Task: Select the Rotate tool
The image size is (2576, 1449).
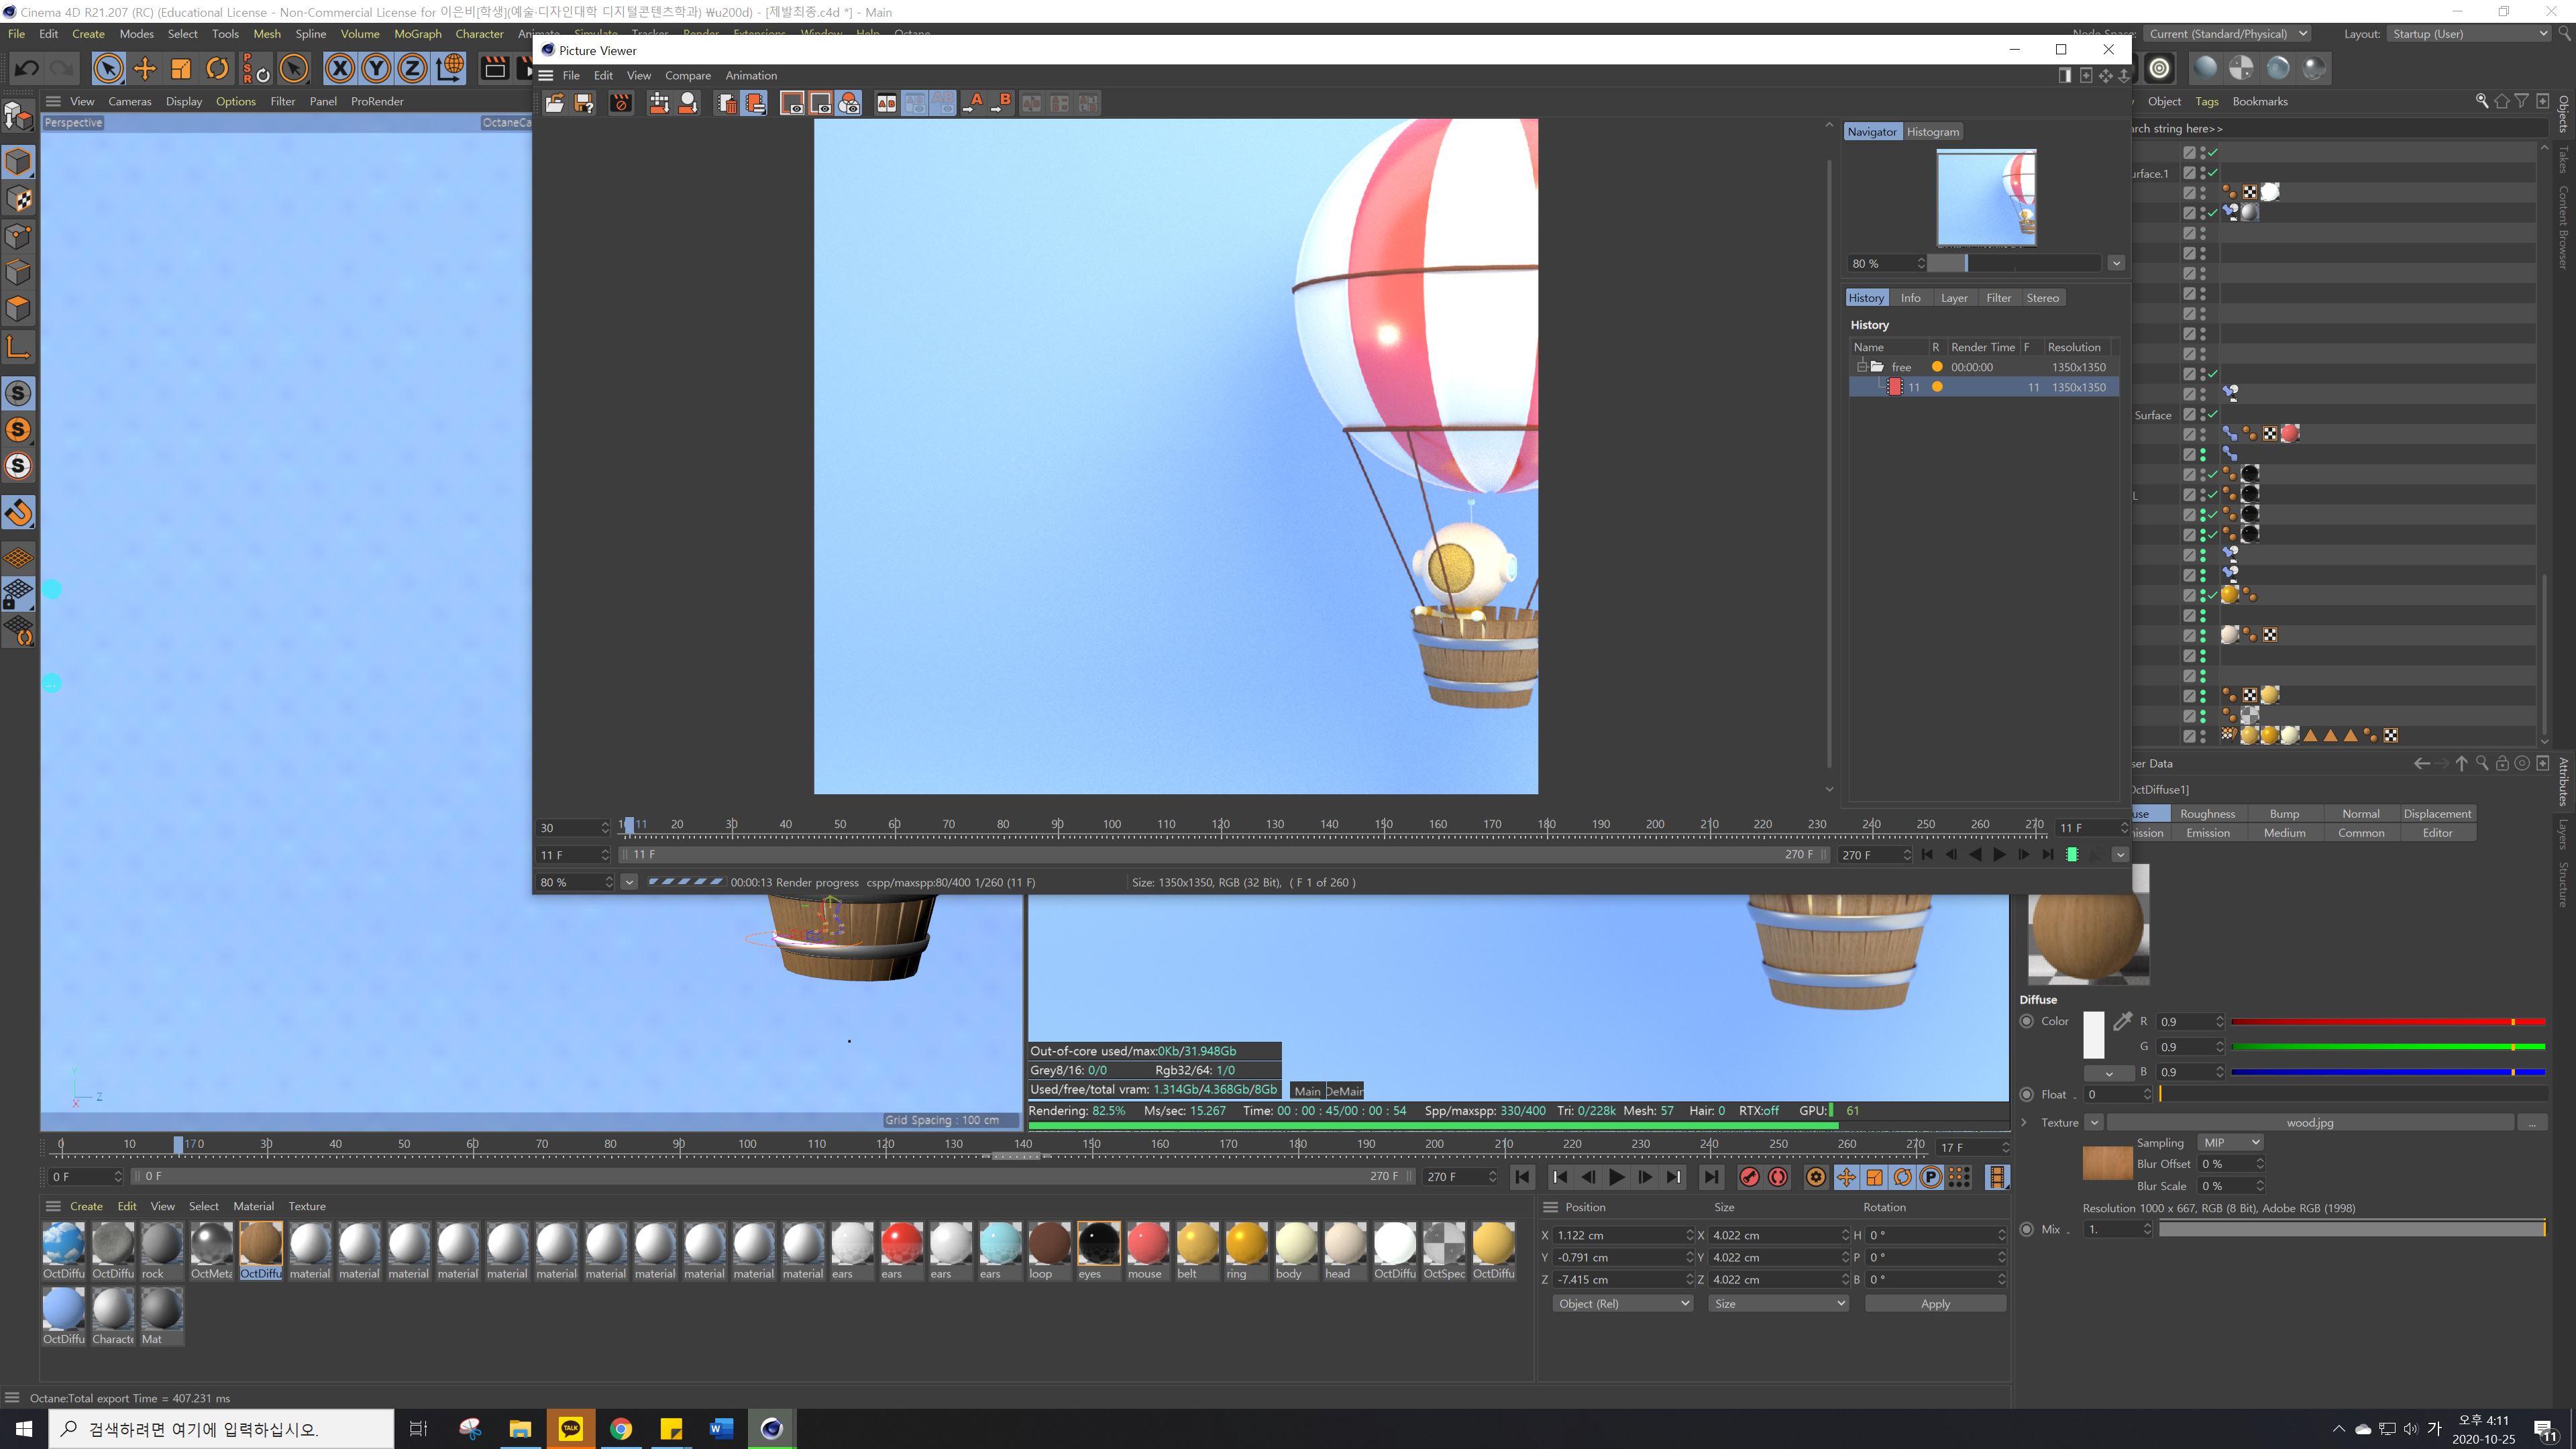Action: point(217,68)
